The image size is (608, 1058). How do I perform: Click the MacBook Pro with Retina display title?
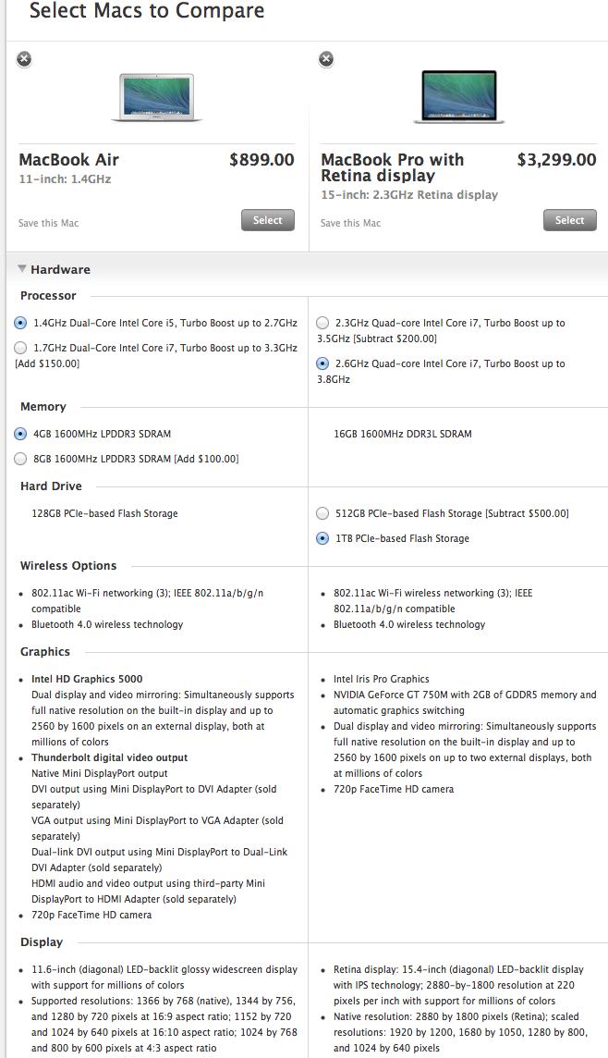coord(393,168)
